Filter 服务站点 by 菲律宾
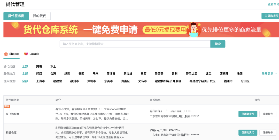 111,74
